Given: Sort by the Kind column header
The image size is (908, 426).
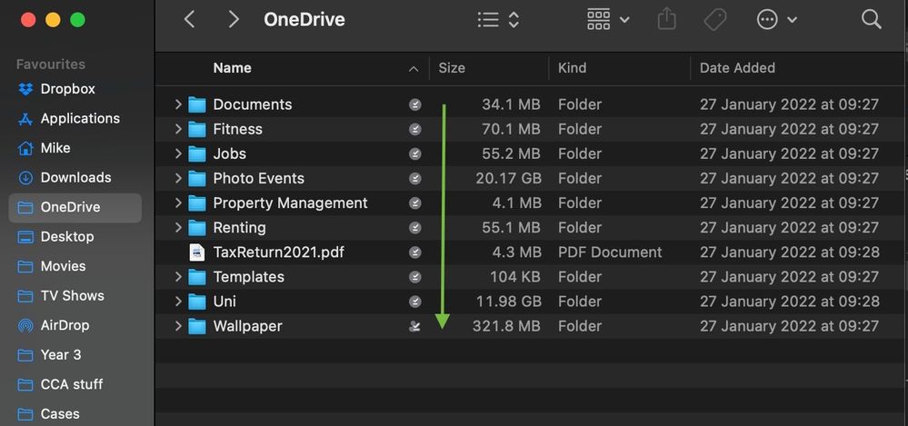Looking at the screenshot, I should [572, 68].
